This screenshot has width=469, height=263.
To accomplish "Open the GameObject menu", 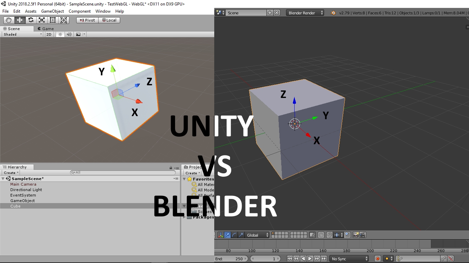I will 53,11.
